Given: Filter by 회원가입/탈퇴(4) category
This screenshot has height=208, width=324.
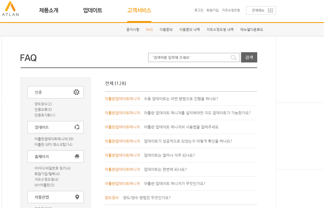Looking at the screenshot, I should coord(47,174).
